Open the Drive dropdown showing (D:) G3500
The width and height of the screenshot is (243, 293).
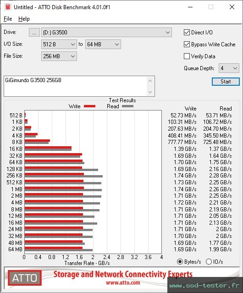(x=106, y=33)
